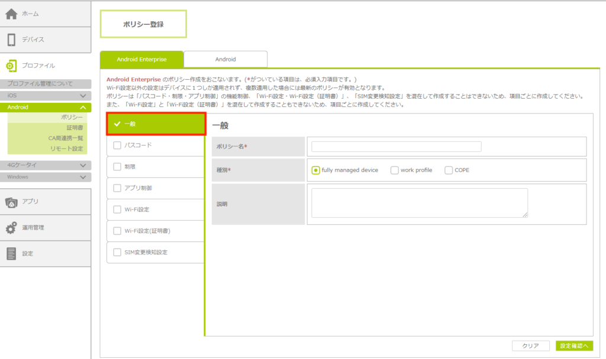
Task: Click the Operations Management gears icon
Action: [11, 228]
